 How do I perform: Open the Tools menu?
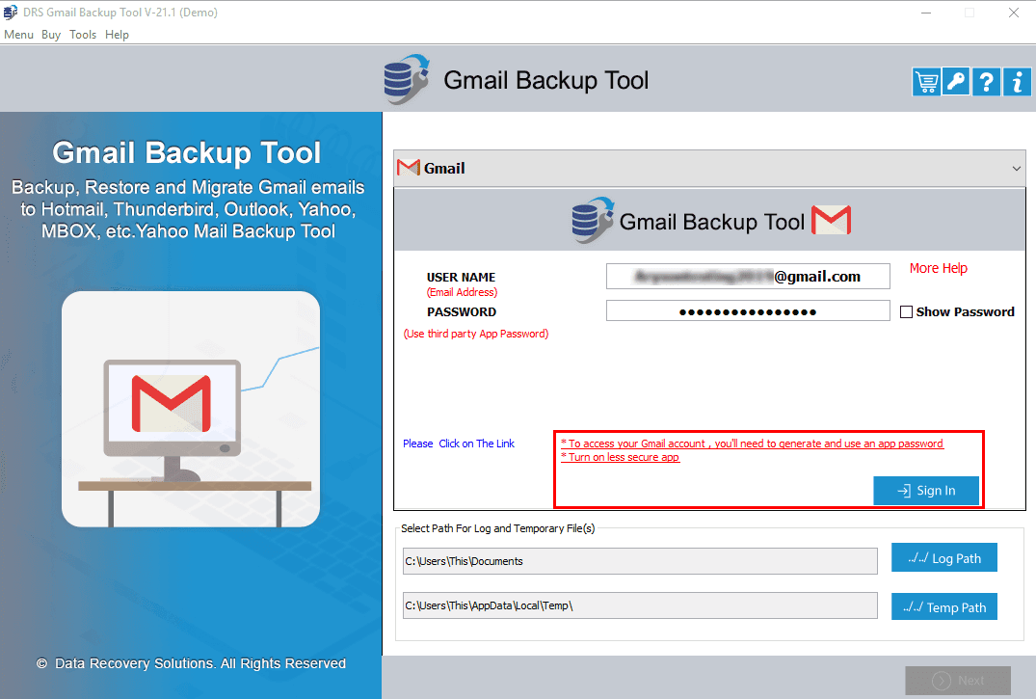pos(82,34)
